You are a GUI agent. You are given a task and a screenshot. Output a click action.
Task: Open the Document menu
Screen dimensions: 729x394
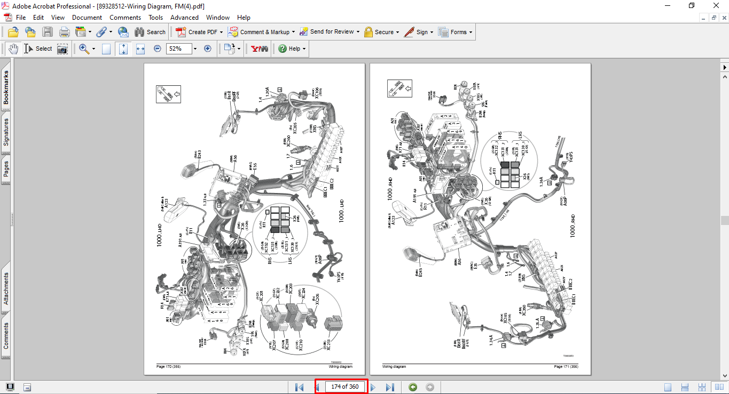(x=87, y=18)
